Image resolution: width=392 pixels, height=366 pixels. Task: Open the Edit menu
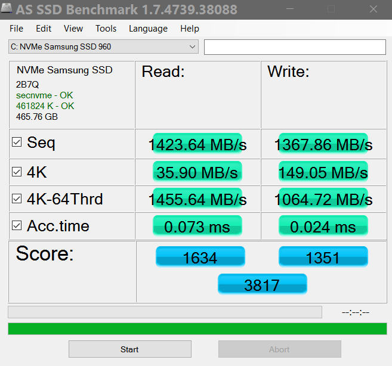44,29
